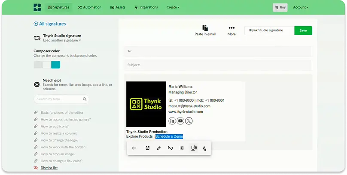The height and width of the screenshot is (175, 347).
Task: Click the Dismiss list link
Action: pos(49,168)
